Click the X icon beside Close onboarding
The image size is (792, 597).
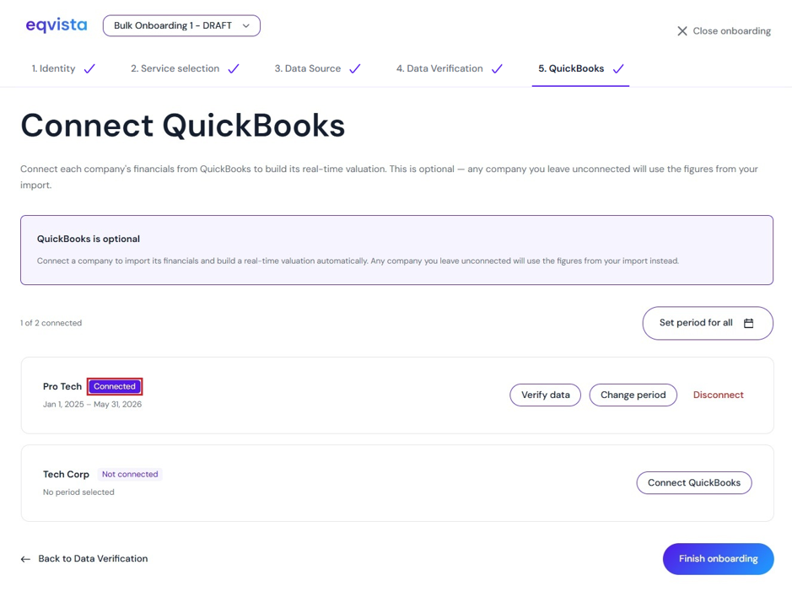point(682,31)
